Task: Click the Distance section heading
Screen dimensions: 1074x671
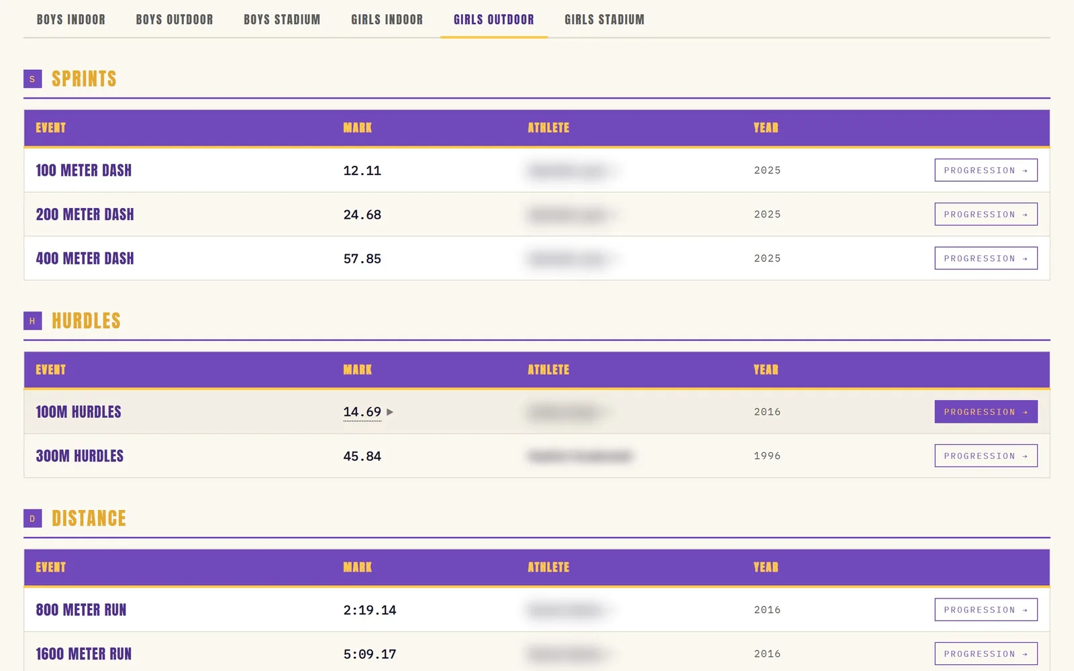Action: click(89, 519)
